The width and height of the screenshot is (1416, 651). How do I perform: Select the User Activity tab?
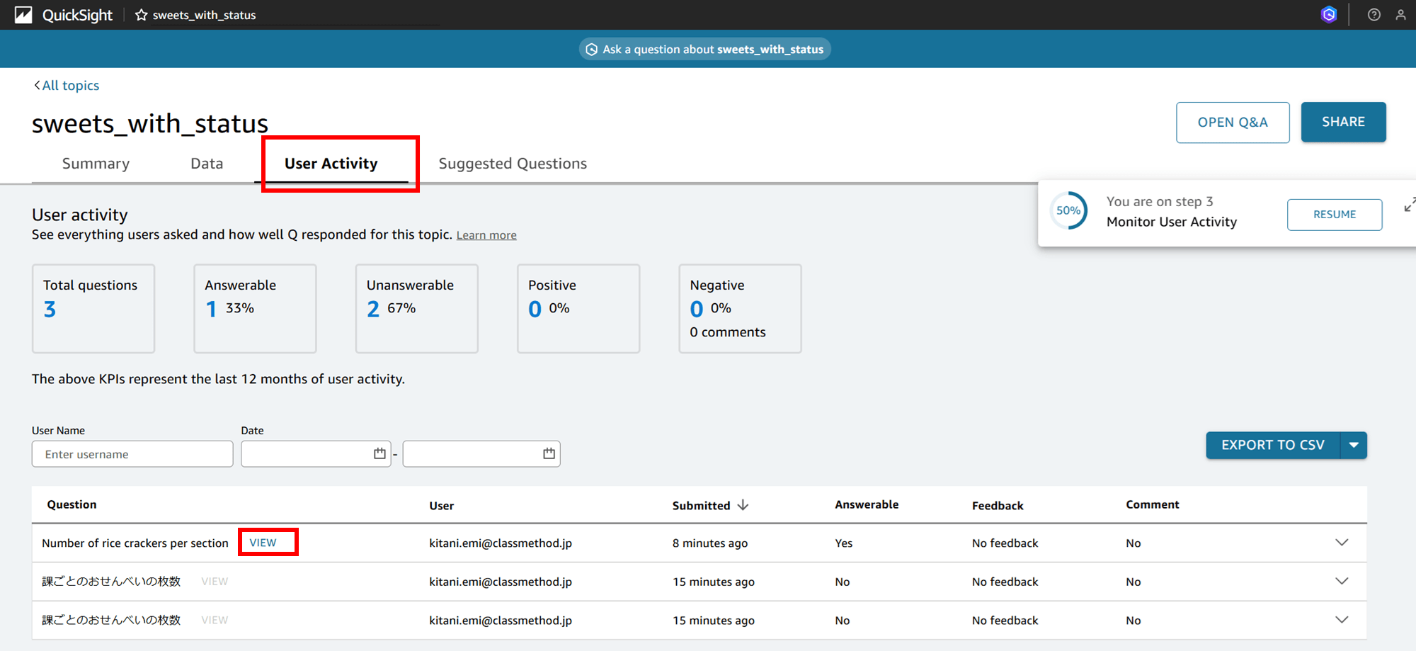[331, 164]
